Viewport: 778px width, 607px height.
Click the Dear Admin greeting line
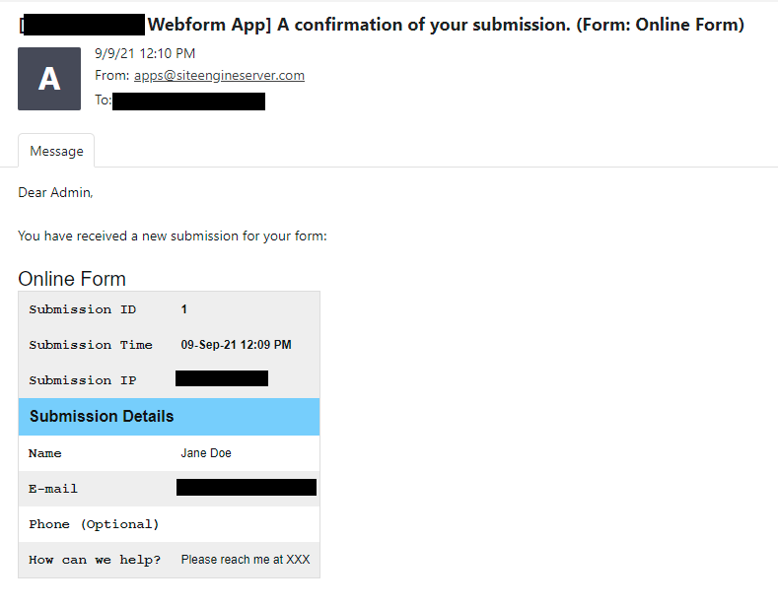[55, 192]
